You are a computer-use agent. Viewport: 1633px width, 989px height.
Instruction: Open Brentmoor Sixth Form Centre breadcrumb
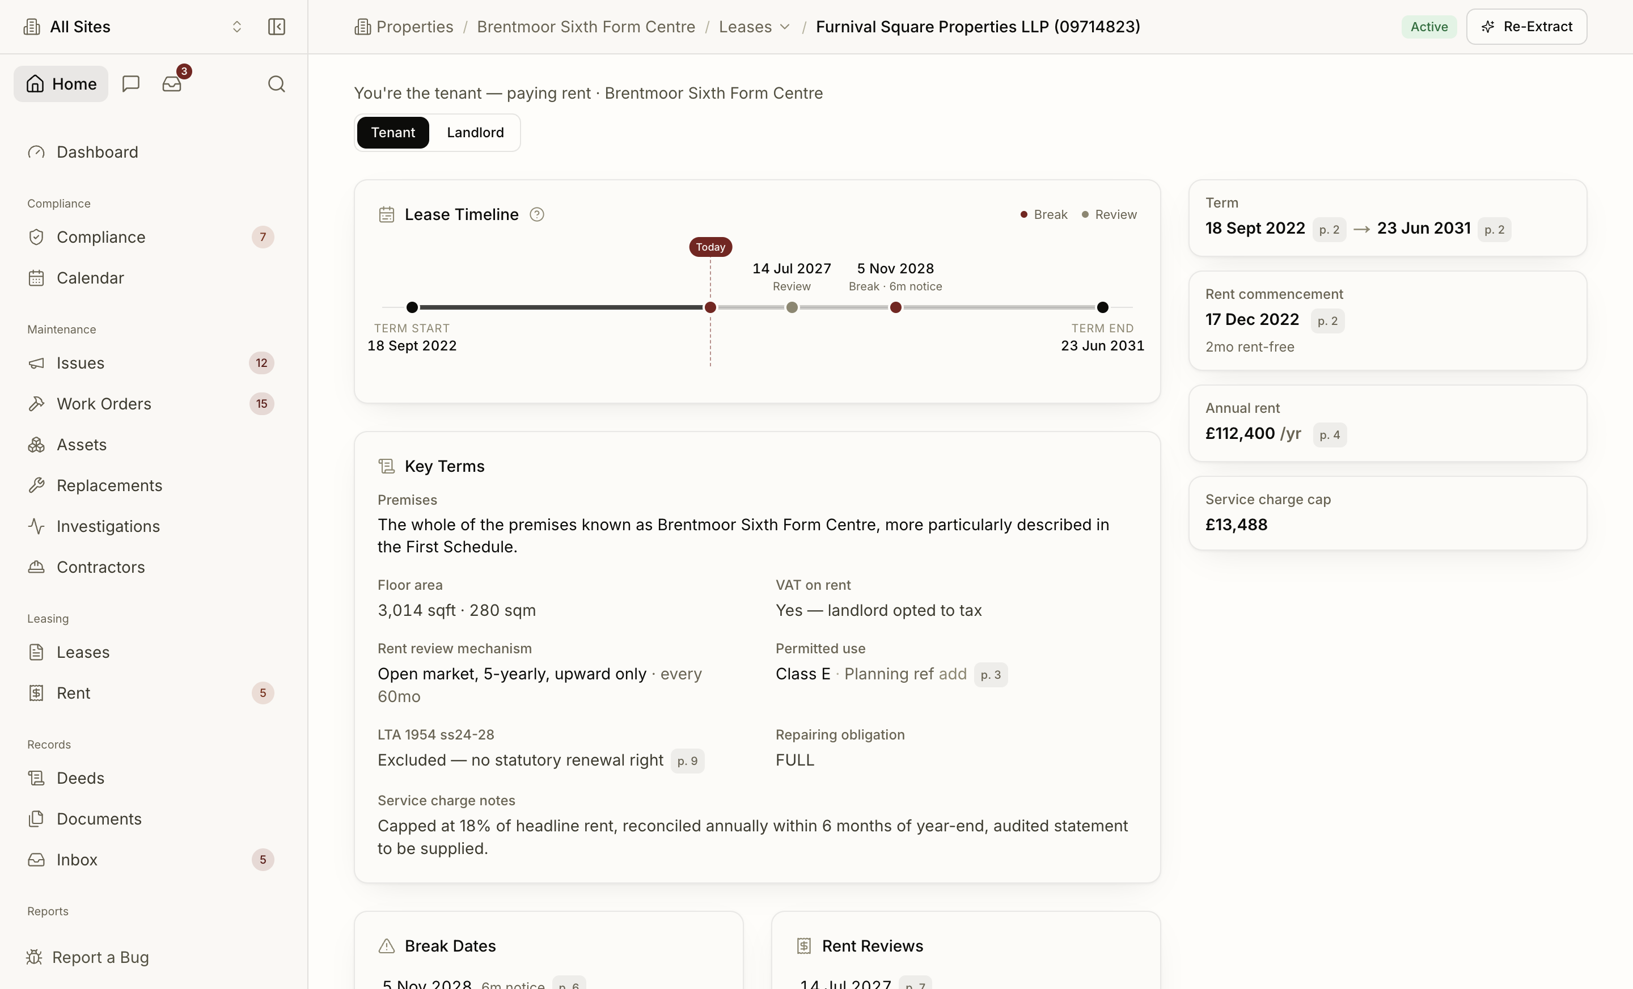(x=586, y=27)
